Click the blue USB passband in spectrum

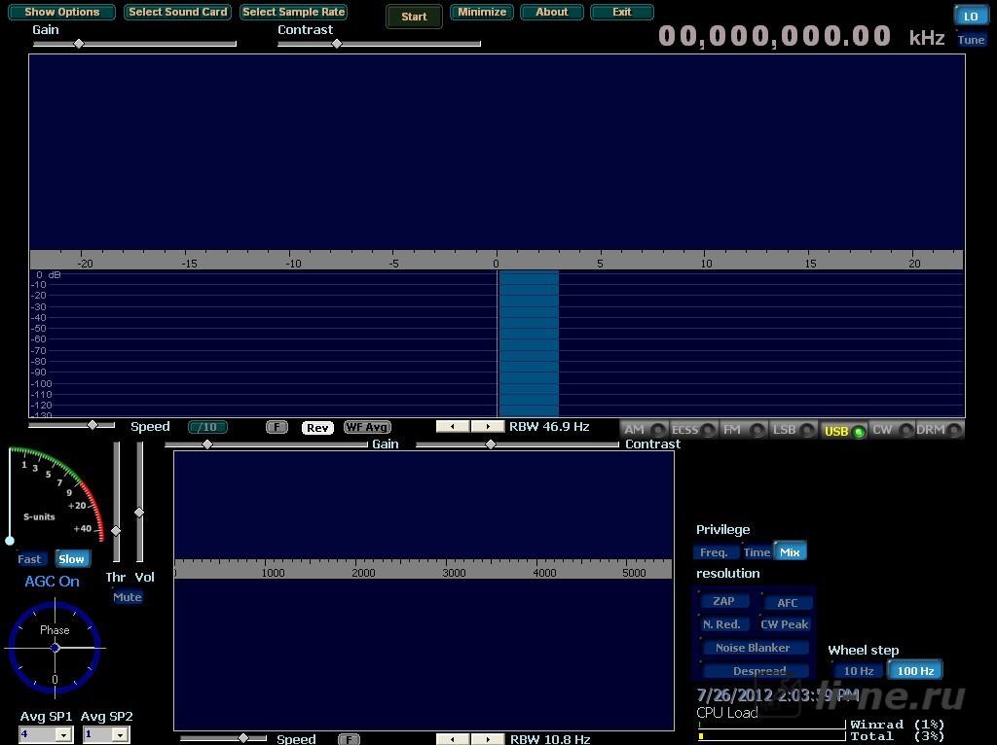529,343
